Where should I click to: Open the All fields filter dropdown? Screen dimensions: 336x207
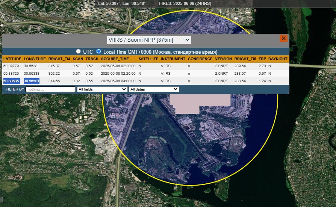(102, 89)
